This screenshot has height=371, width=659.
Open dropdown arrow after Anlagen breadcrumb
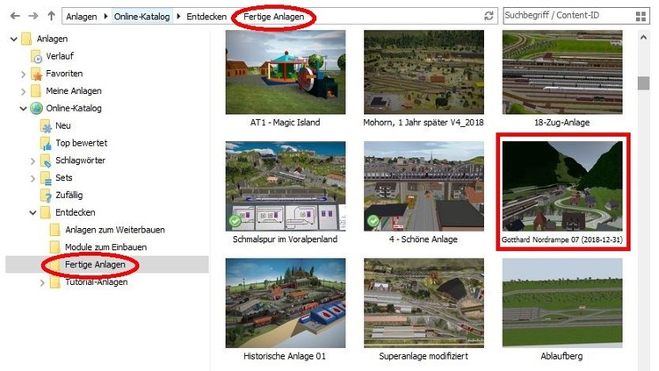(105, 17)
